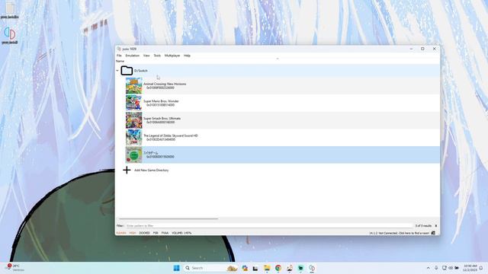Viewport: 488px width, 274px height.
Task: Open the Multiplayer menu
Action: (x=172, y=56)
